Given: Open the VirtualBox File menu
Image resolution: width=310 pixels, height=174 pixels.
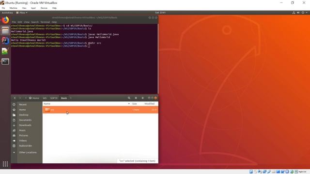Looking at the screenshot, I should pyautogui.click(x=3, y=8).
